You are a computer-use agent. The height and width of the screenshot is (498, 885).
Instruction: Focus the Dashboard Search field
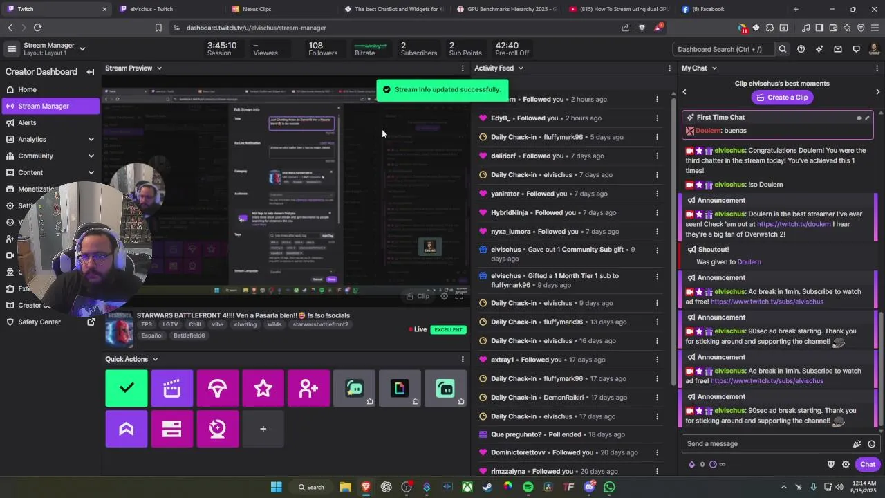(x=723, y=49)
